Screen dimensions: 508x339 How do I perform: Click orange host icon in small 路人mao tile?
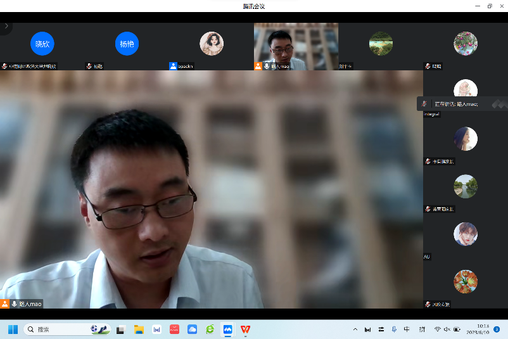[258, 66]
